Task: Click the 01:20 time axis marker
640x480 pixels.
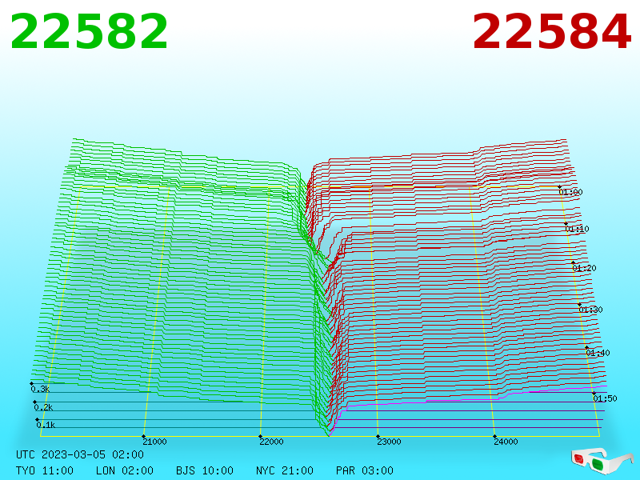Action: pyautogui.click(x=584, y=268)
